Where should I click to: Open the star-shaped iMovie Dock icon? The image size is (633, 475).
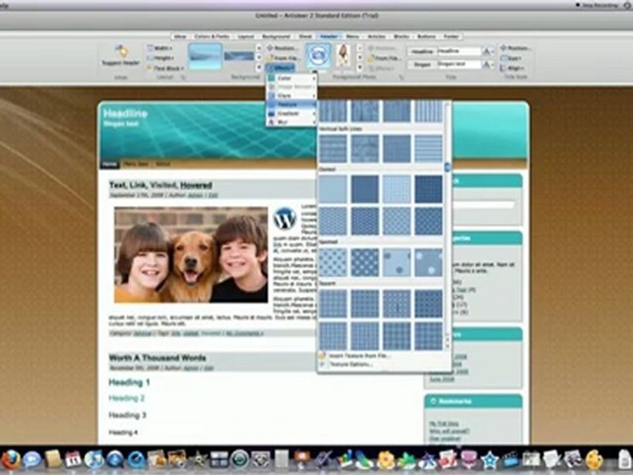point(489,460)
